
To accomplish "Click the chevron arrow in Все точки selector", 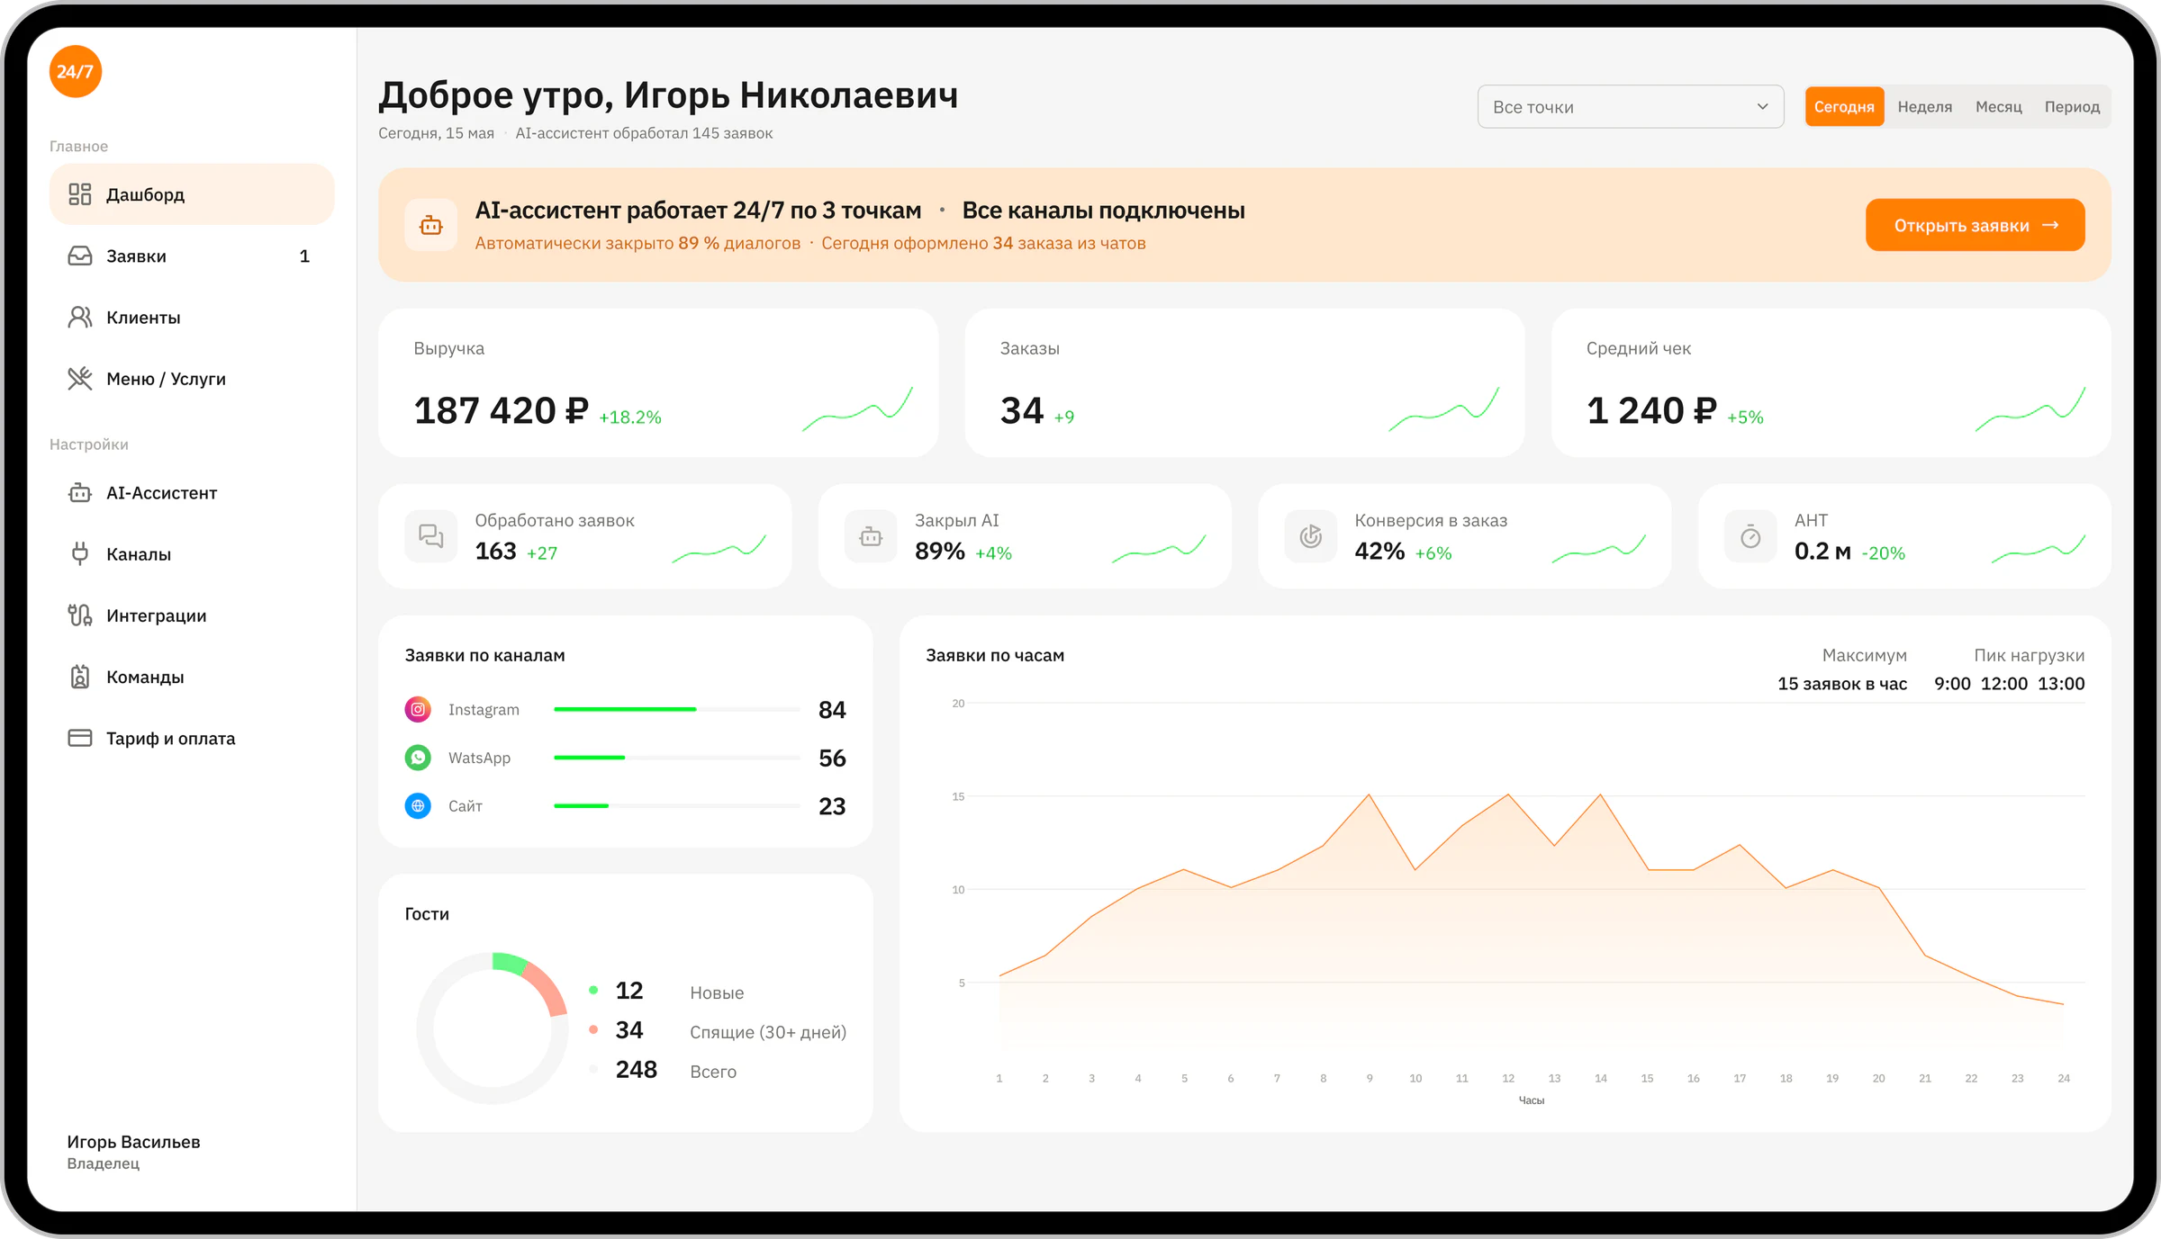I will 1762,106.
